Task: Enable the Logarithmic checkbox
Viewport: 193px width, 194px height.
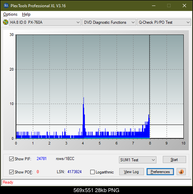Action: pyautogui.click(x=92, y=172)
